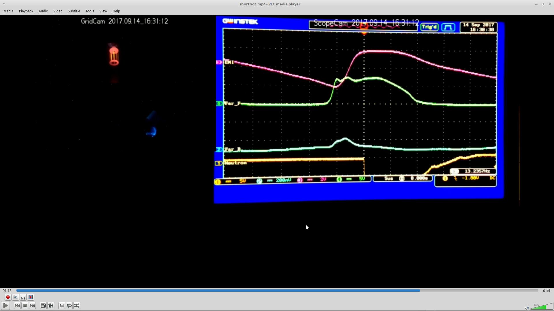
Task: Open the Media menu
Action: coord(8,11)
